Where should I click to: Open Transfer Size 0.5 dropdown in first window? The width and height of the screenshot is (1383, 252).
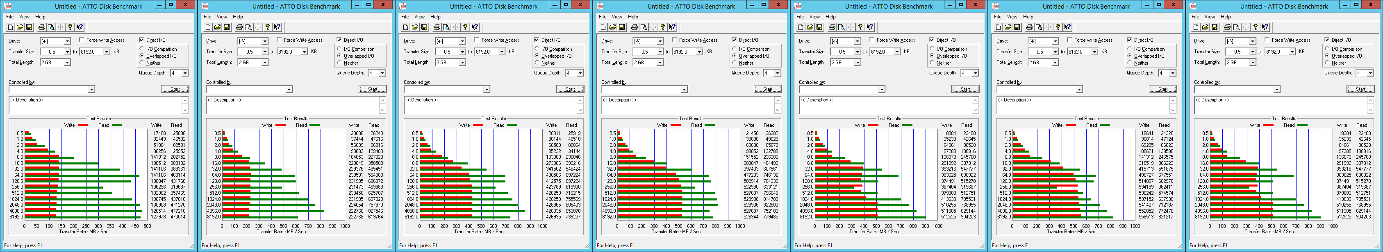coord(68,52)
